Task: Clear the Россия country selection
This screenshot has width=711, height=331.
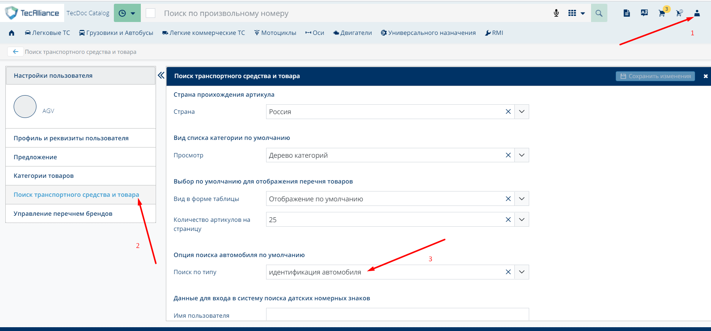Action: pyautogui.click(x=508, y=112)
